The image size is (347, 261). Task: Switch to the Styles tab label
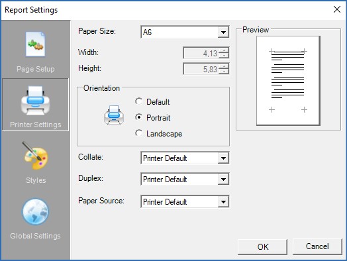(36, 180)
